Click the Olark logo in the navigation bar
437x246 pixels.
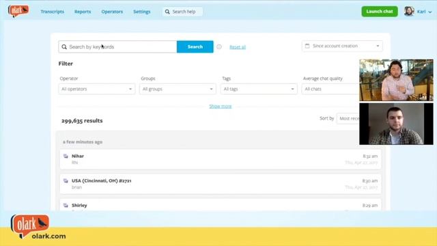18,11
